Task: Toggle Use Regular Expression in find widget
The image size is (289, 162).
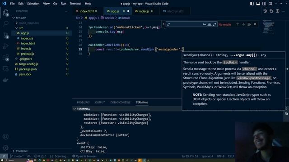Action: point(214,24)
